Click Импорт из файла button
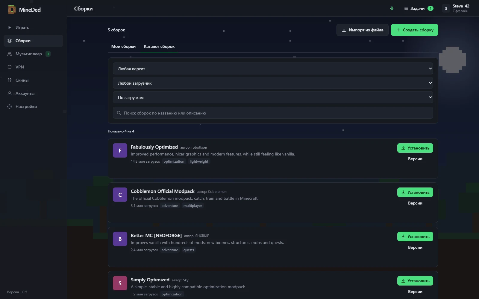The width and height of the screenshot is (479, 299). click(363, 30)
